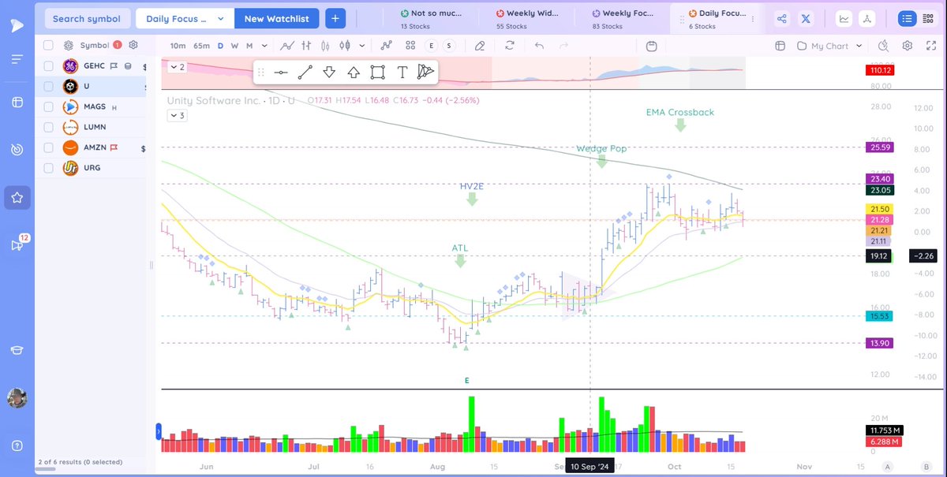
Task: Switch to list view button
Action: coord(908,19)
